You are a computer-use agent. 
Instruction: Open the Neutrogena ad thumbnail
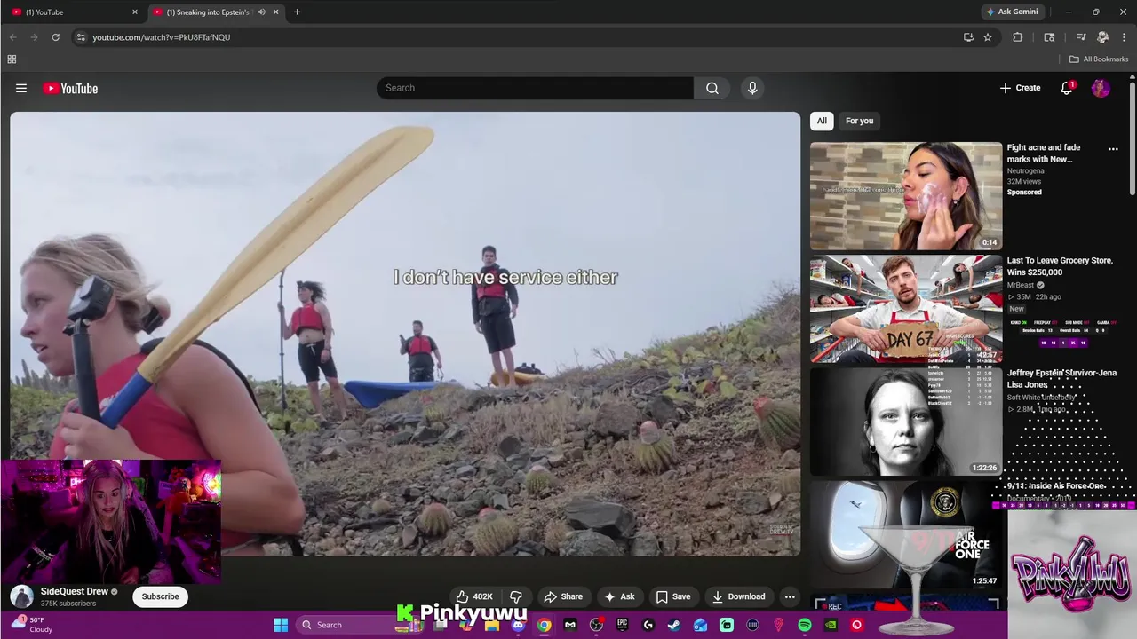(x=906, y=196)
